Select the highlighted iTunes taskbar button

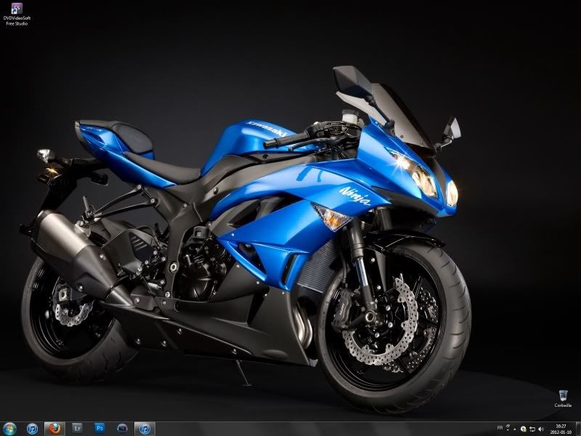pyautogui.click(x=145, y=429)
